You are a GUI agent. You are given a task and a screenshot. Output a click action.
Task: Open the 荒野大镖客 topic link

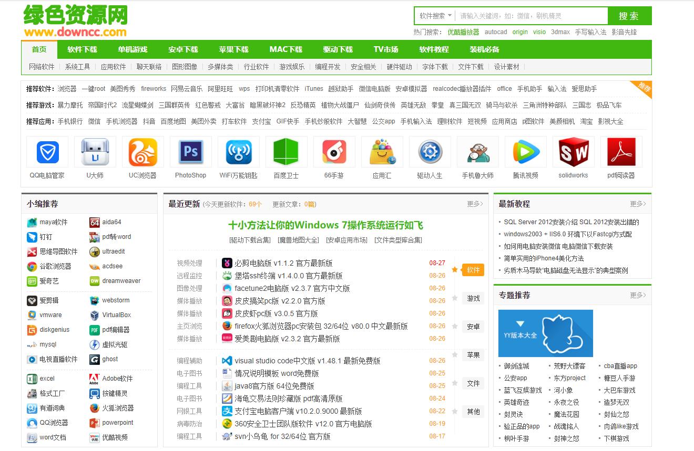(569, 366)
